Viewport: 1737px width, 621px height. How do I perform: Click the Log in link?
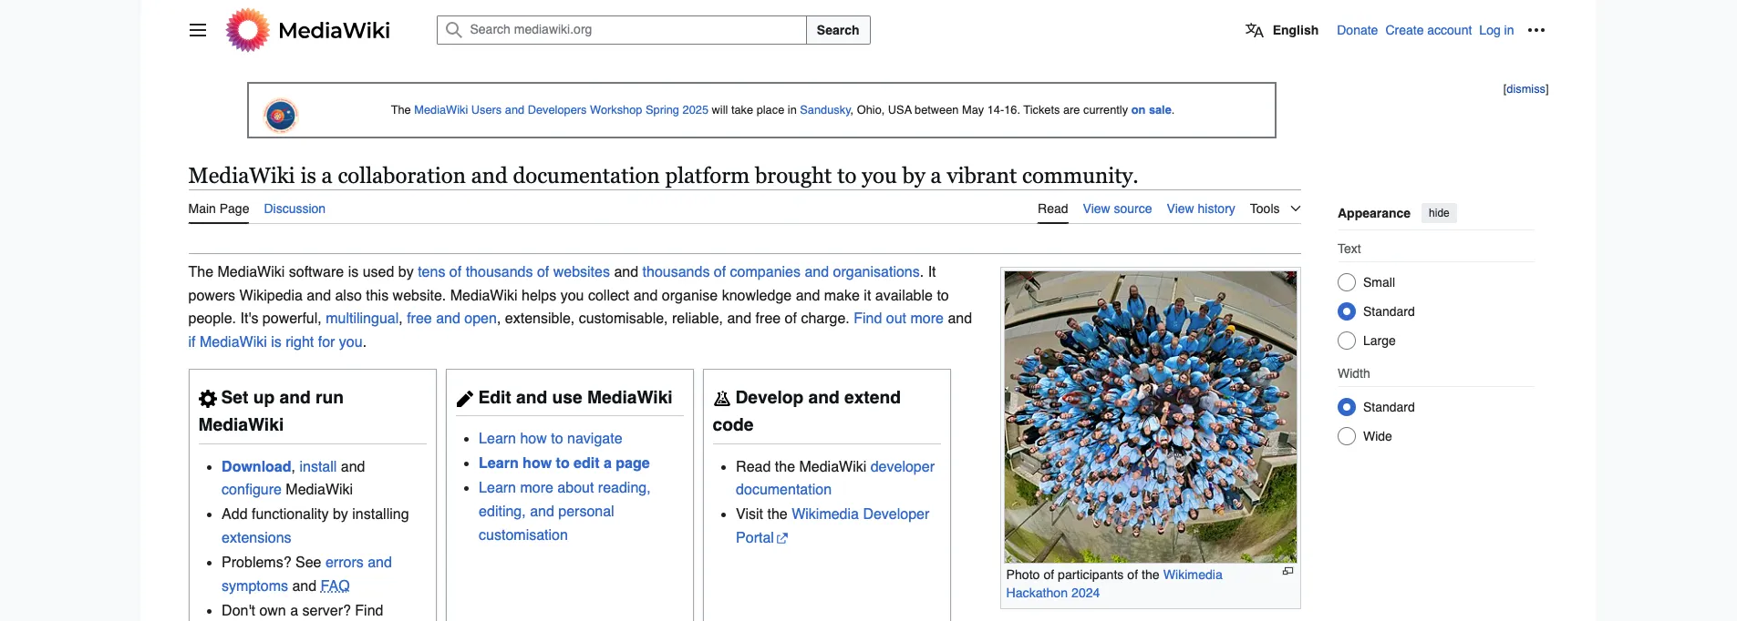point(1495,30)
